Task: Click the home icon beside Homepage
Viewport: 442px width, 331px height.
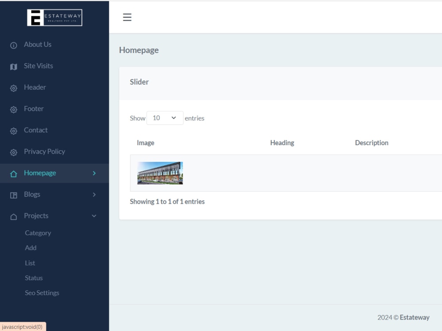Action: click(x=14, y=174)
